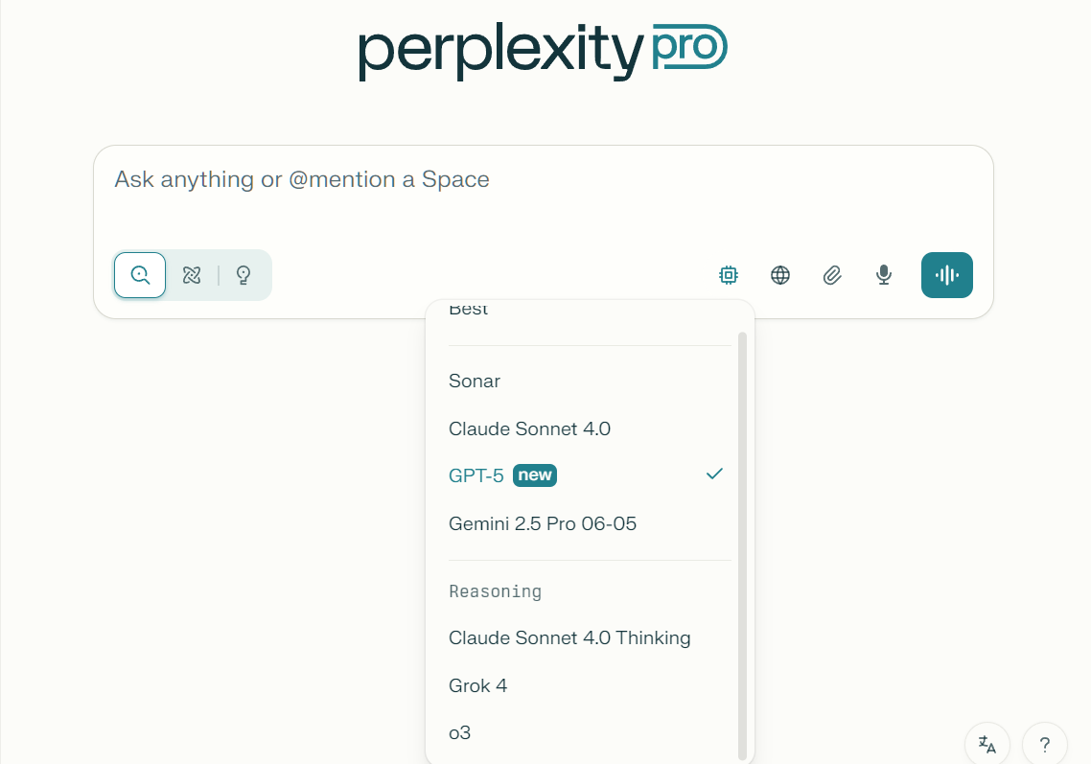Select the Best model option
Screen dimensions: 1091x764
coord(469,311)
